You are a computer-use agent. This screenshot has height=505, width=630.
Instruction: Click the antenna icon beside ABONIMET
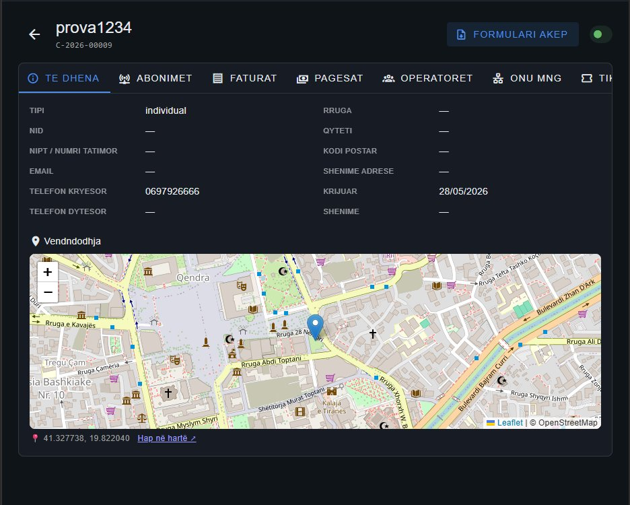[125, 79]
